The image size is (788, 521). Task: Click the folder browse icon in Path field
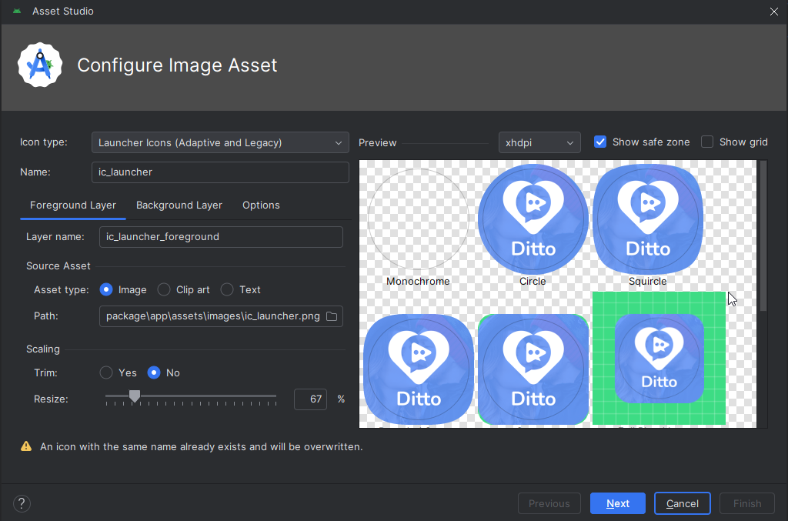[332, 316]
